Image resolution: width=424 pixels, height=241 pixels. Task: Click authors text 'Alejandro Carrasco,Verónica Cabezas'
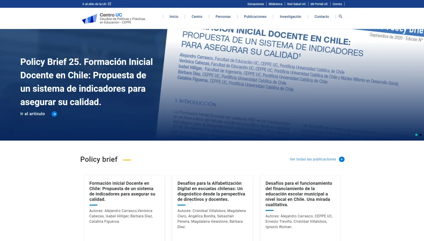(x=121, y=216)
